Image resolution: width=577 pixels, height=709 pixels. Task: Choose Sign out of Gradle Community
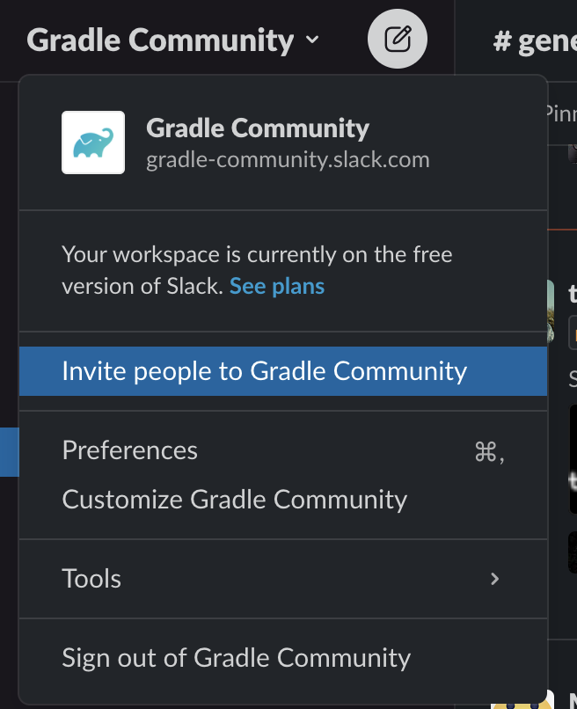(x=234, y=657)
